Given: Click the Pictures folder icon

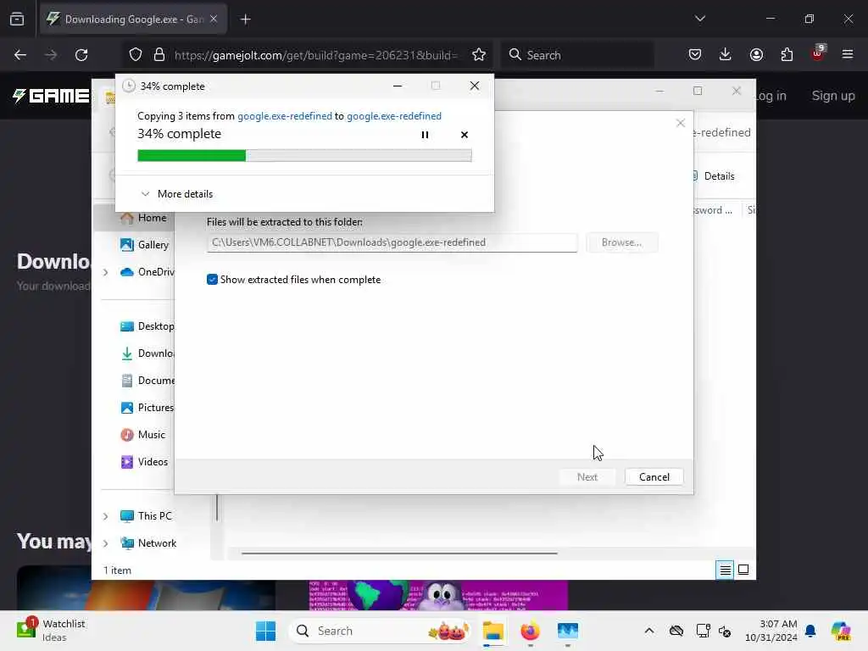Looking at the screenshot, I should click(127, 408).
